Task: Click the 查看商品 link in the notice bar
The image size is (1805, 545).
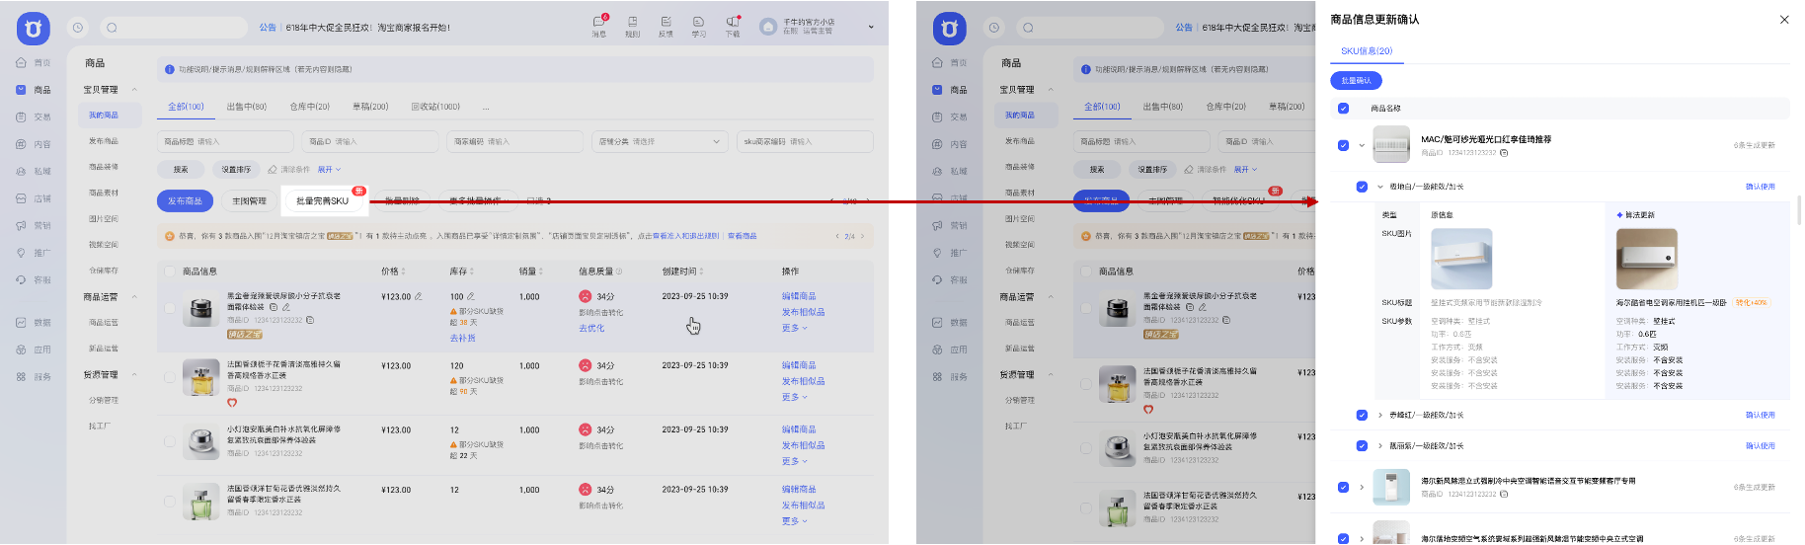Action: click(742, 236)
